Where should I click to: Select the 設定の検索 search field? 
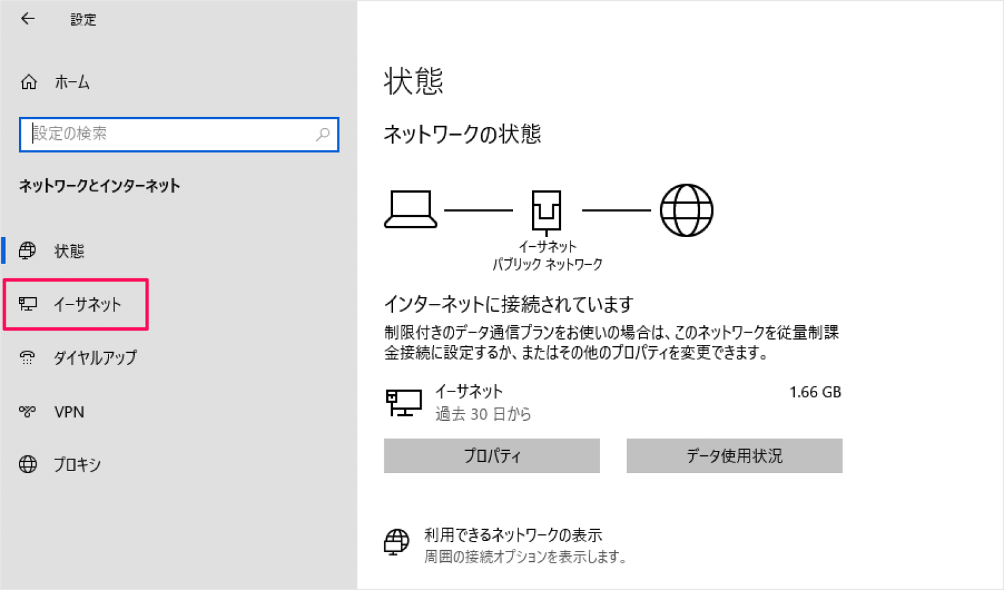pos(163,135)
